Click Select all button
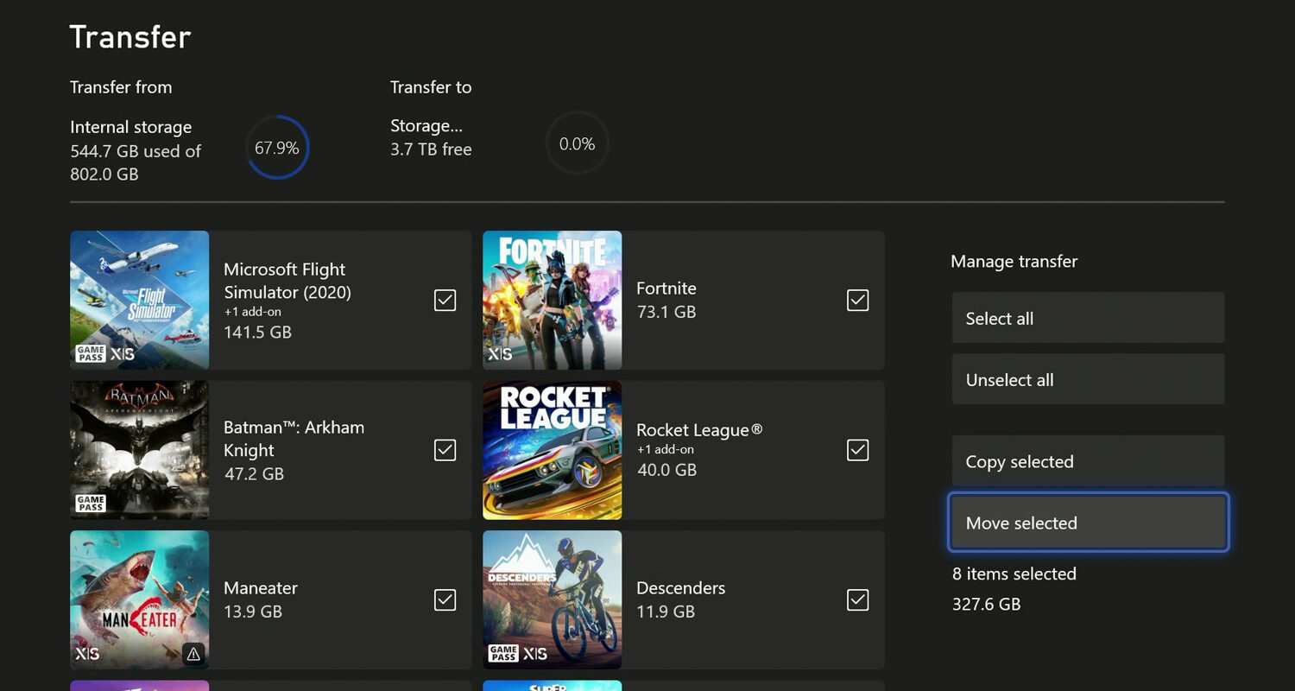This screenshot has height=691, width=1295. point(1088,318)
